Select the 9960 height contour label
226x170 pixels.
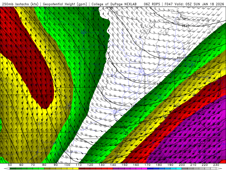pos(160,84)
